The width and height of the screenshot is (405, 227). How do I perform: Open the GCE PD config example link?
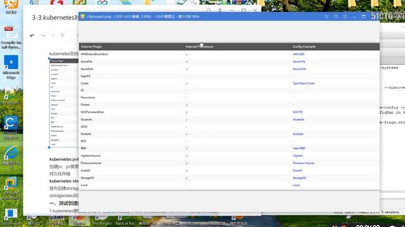[x=297, y=112]
